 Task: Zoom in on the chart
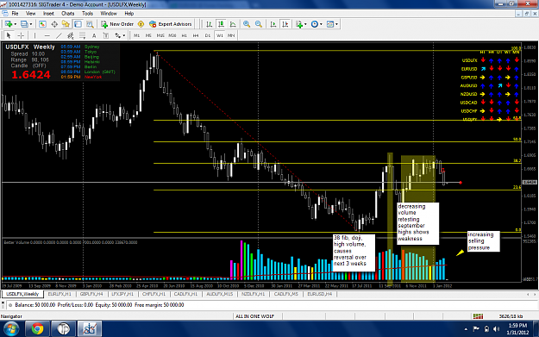pyautogui.click(x=247, y=24)
